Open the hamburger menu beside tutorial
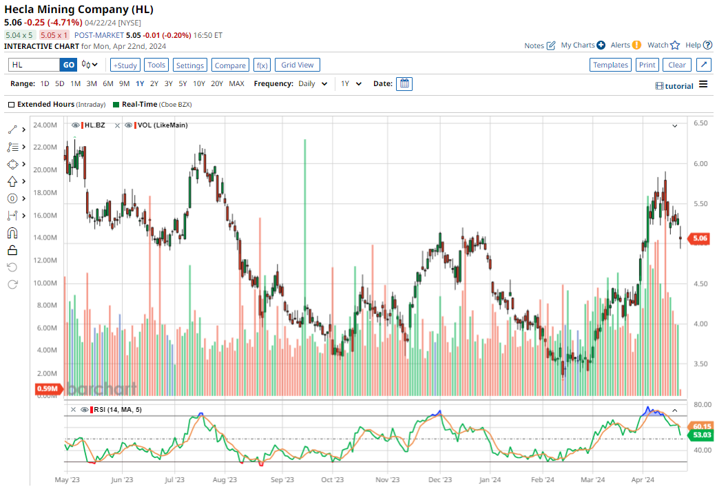This screenshot has width=717, height=487. point(703,85)
